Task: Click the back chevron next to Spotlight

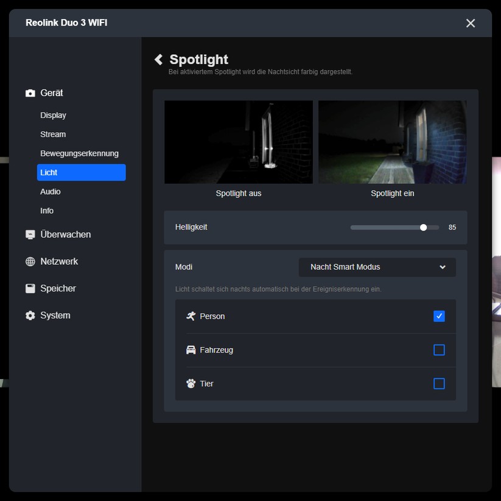Action: 158,59
